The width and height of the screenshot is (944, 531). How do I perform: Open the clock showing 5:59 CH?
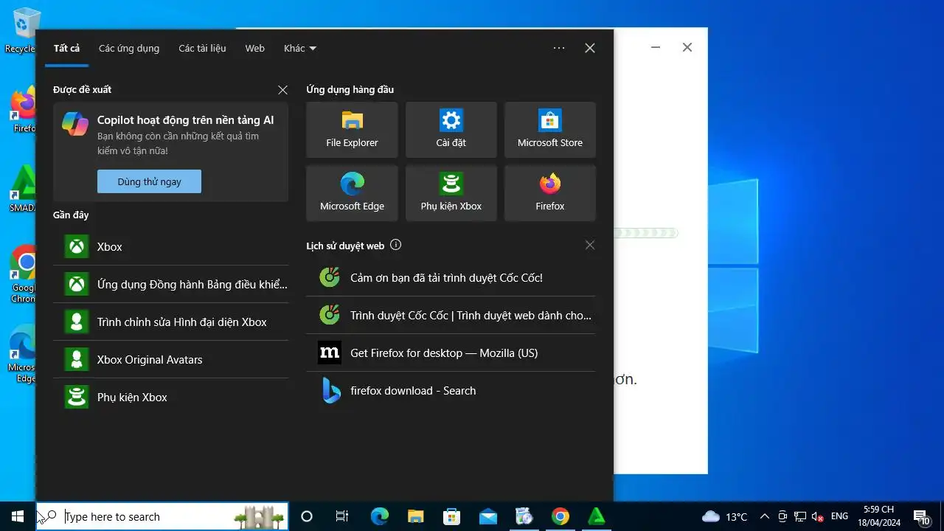coord(878,516)
